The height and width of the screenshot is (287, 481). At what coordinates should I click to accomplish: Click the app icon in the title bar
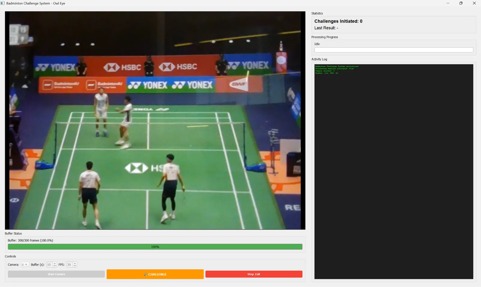point(3,3)
